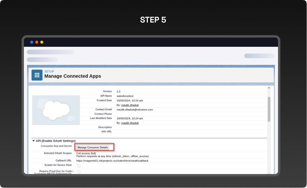This screenshot has height=188, width=307.
Task: Click the blue dot in window titlebar
Action: [32, 42]
